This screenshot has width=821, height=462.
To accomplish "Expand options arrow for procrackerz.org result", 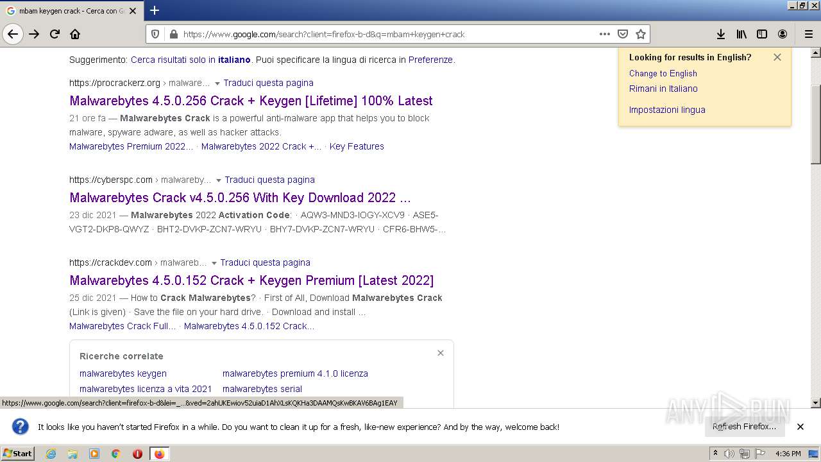I will tap(217, 83).
